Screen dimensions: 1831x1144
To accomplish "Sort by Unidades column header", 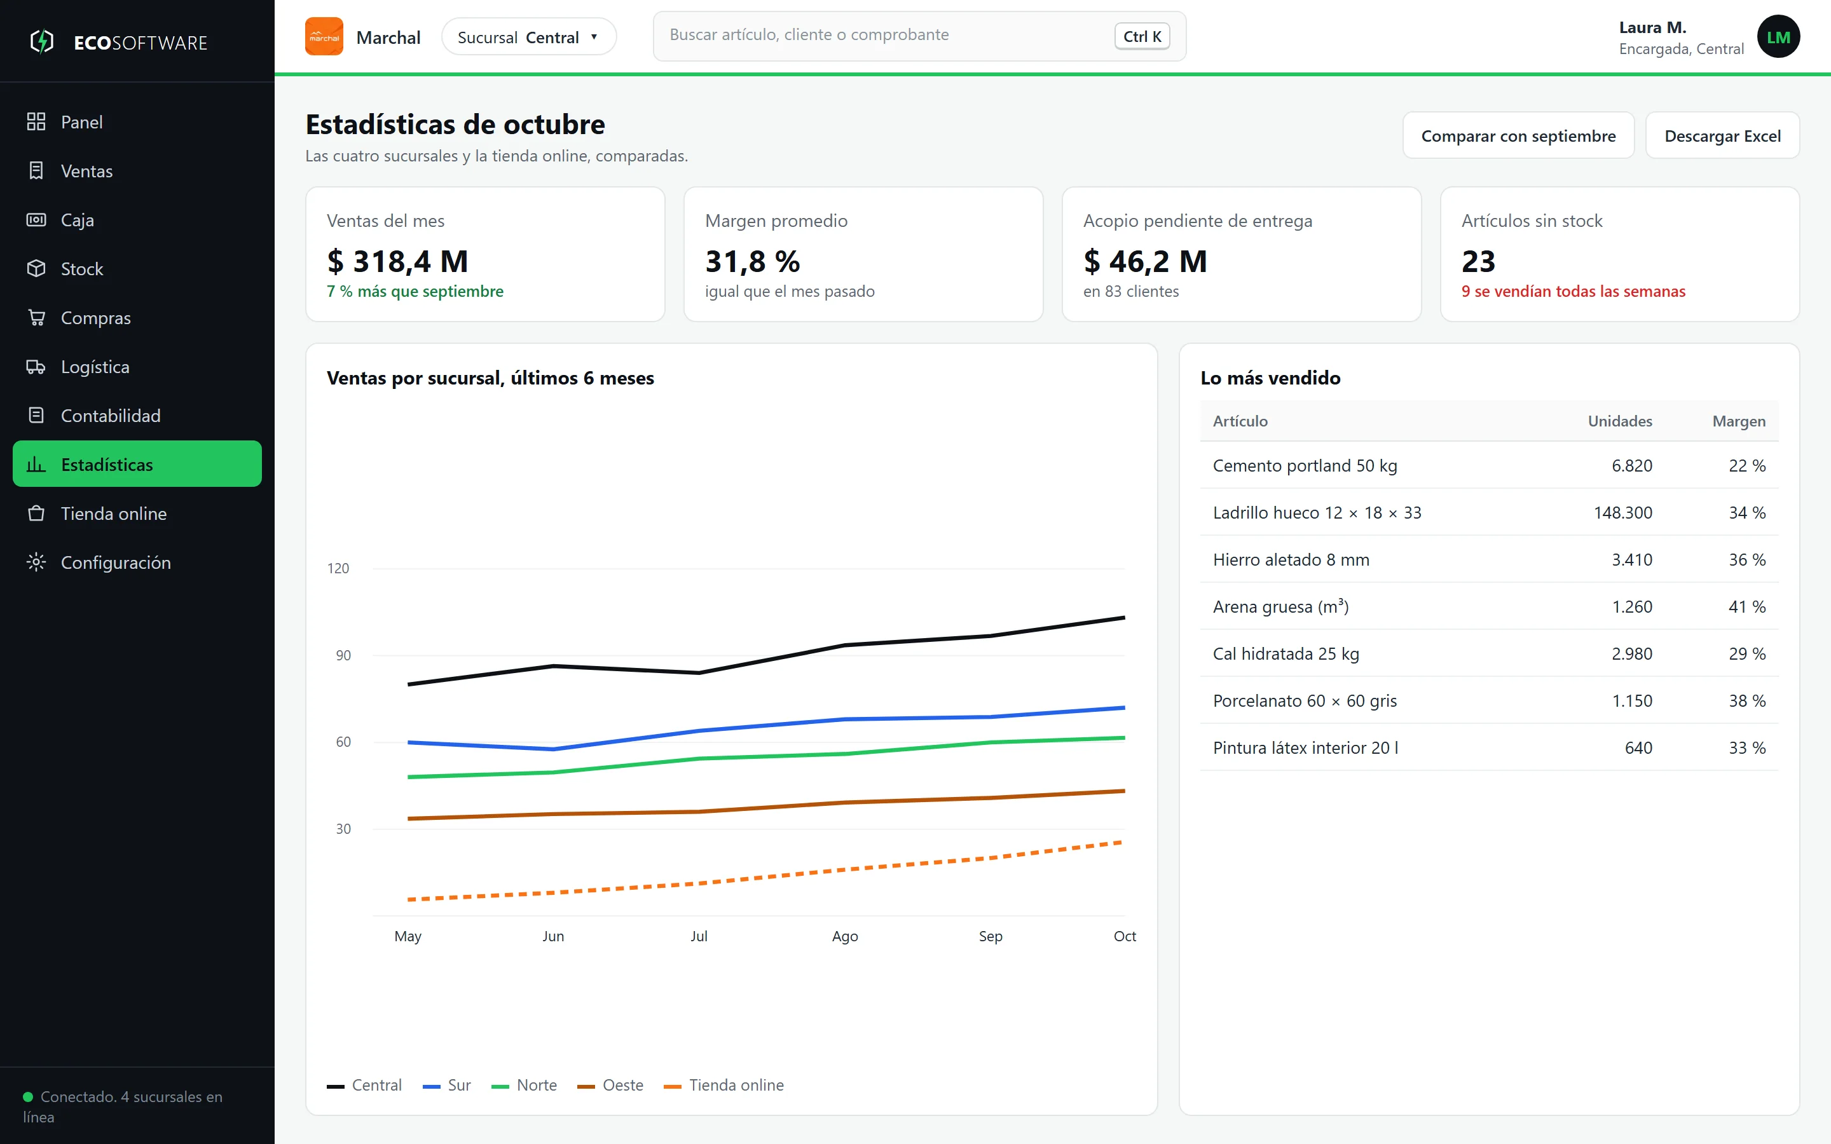I will click(x=1619, y=421).
